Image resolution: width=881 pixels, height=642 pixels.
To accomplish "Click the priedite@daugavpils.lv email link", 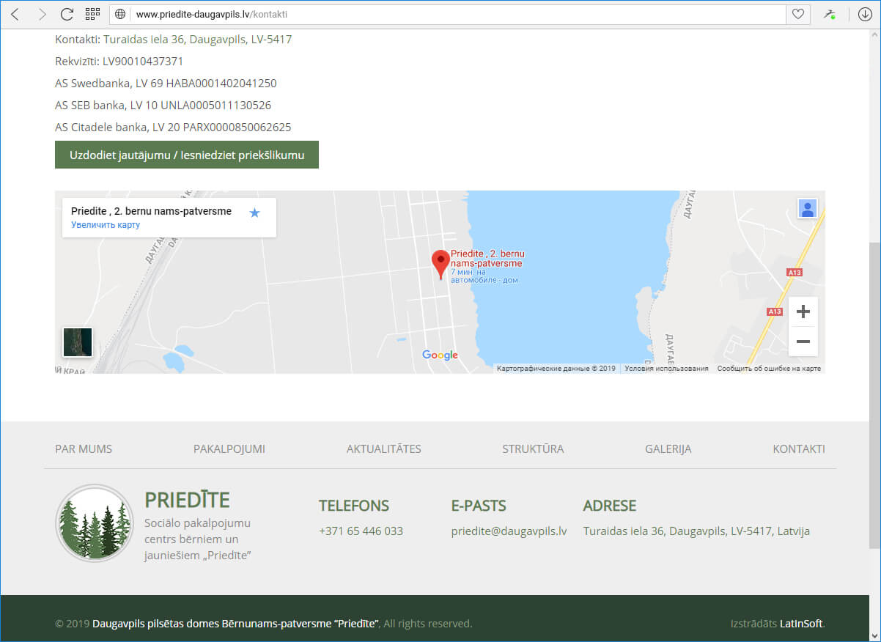I will [x=509, y=531].
